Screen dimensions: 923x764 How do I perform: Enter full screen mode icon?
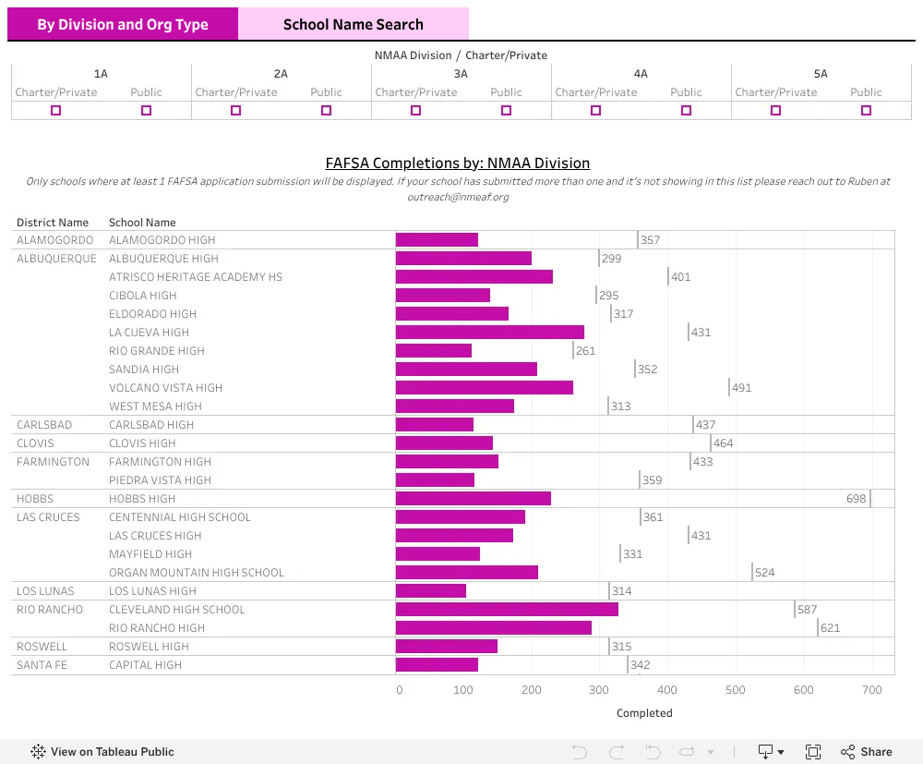click(813, 752)
